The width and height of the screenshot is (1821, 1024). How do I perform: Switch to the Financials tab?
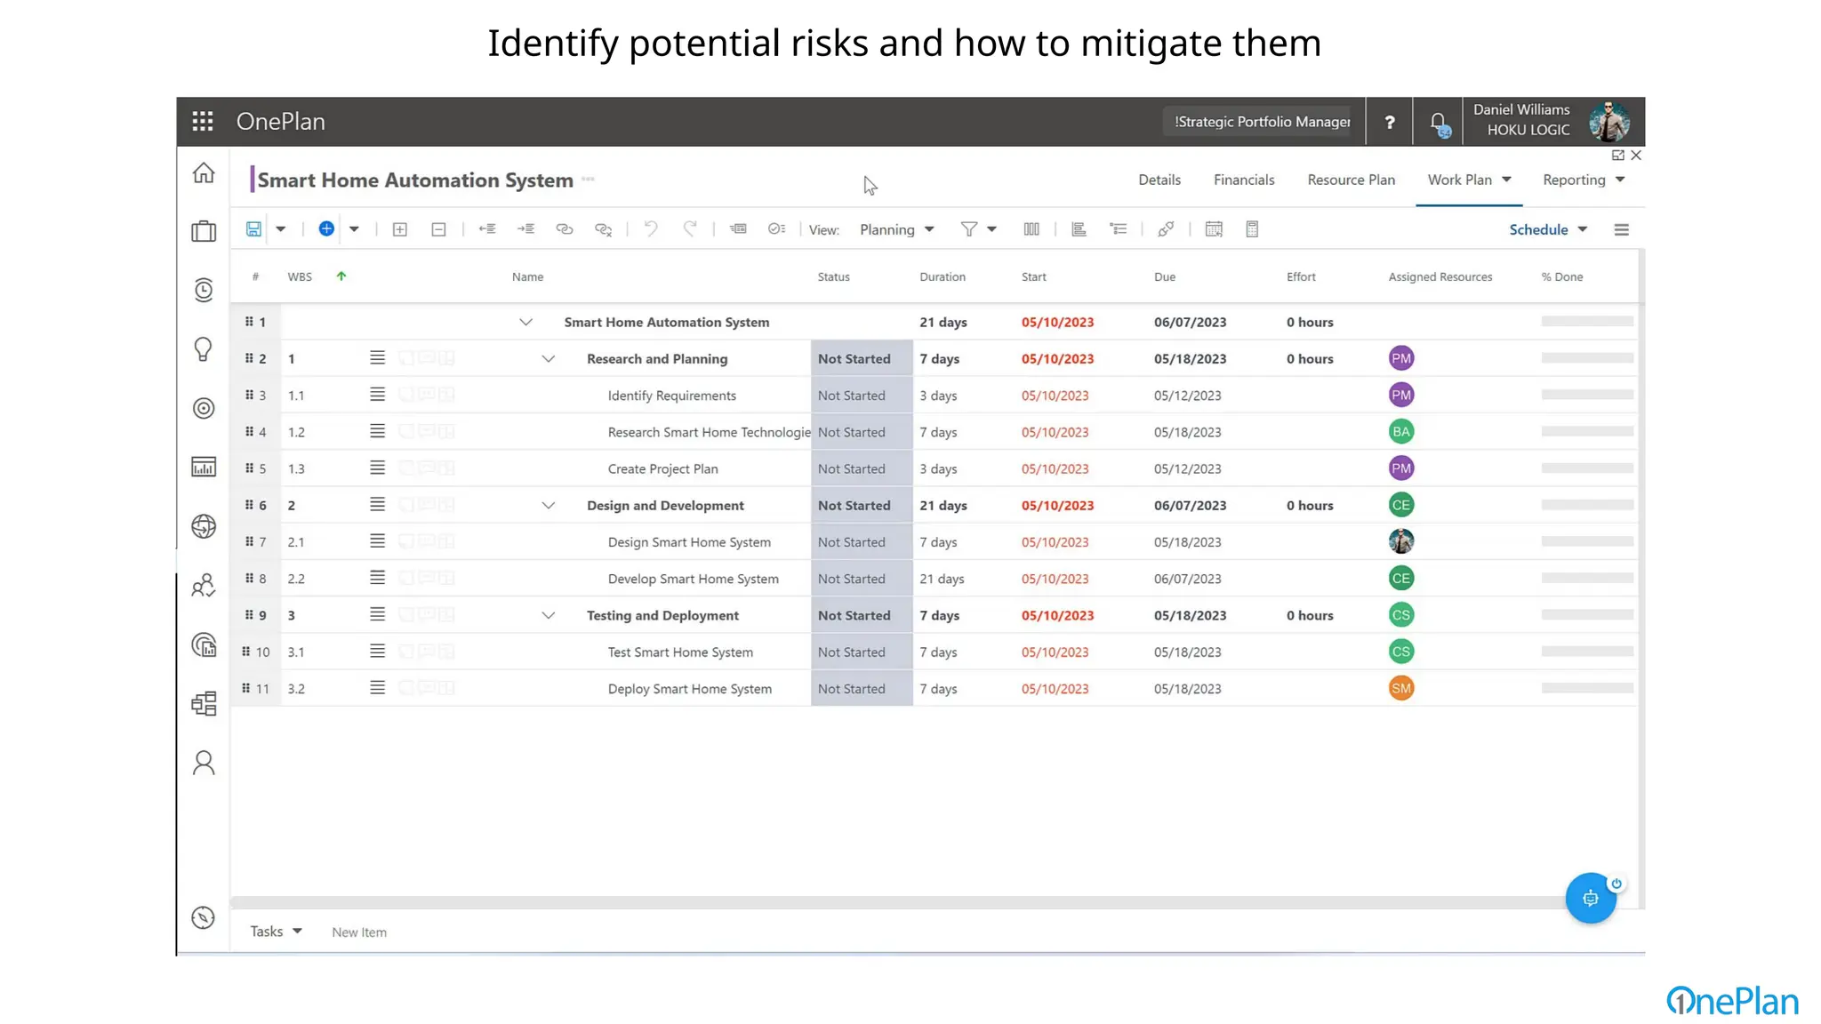(1244, 180)
